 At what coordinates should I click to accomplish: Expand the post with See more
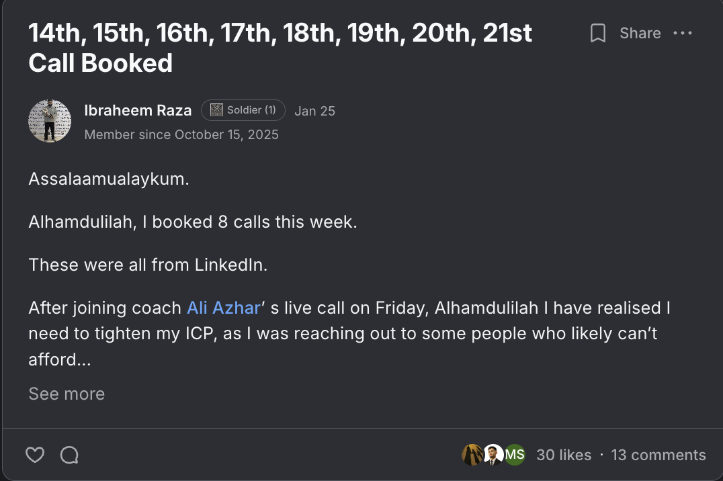click(67, 394)
